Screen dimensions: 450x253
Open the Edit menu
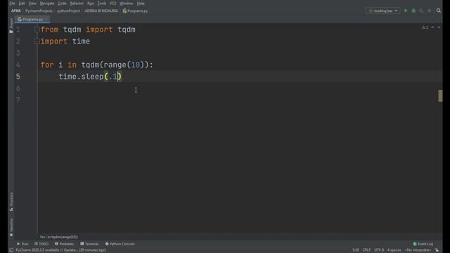pos(22,4)
